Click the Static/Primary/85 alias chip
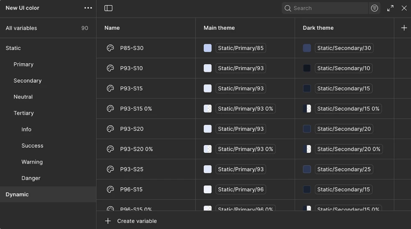411x229 pixels. pos(240,48)
